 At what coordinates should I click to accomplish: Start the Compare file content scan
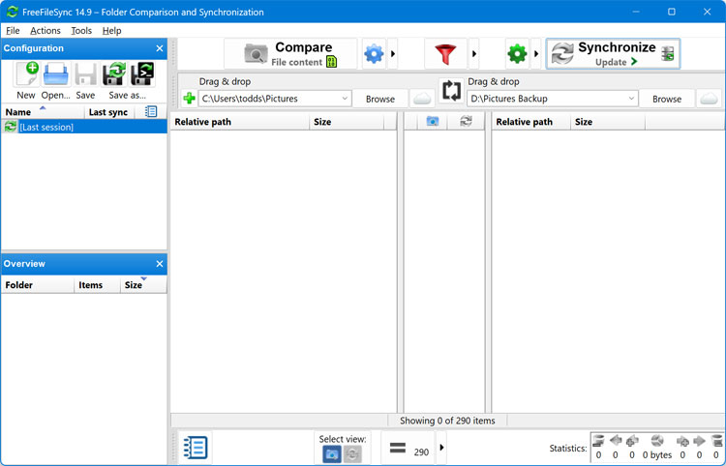coord(290,53)
